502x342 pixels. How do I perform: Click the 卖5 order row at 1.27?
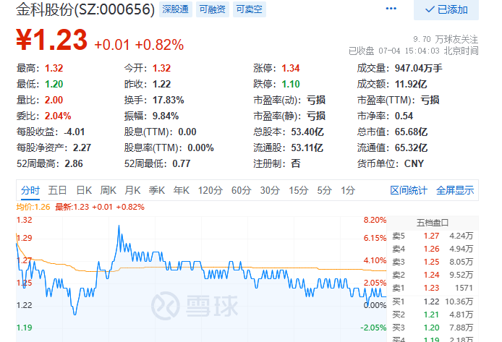pyautogui.click(x=433, y=236)
